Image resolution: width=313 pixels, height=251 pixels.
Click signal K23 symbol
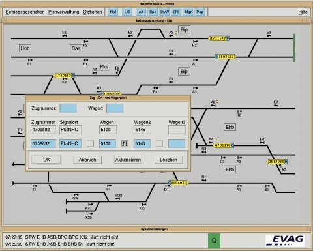pos(144,205)
